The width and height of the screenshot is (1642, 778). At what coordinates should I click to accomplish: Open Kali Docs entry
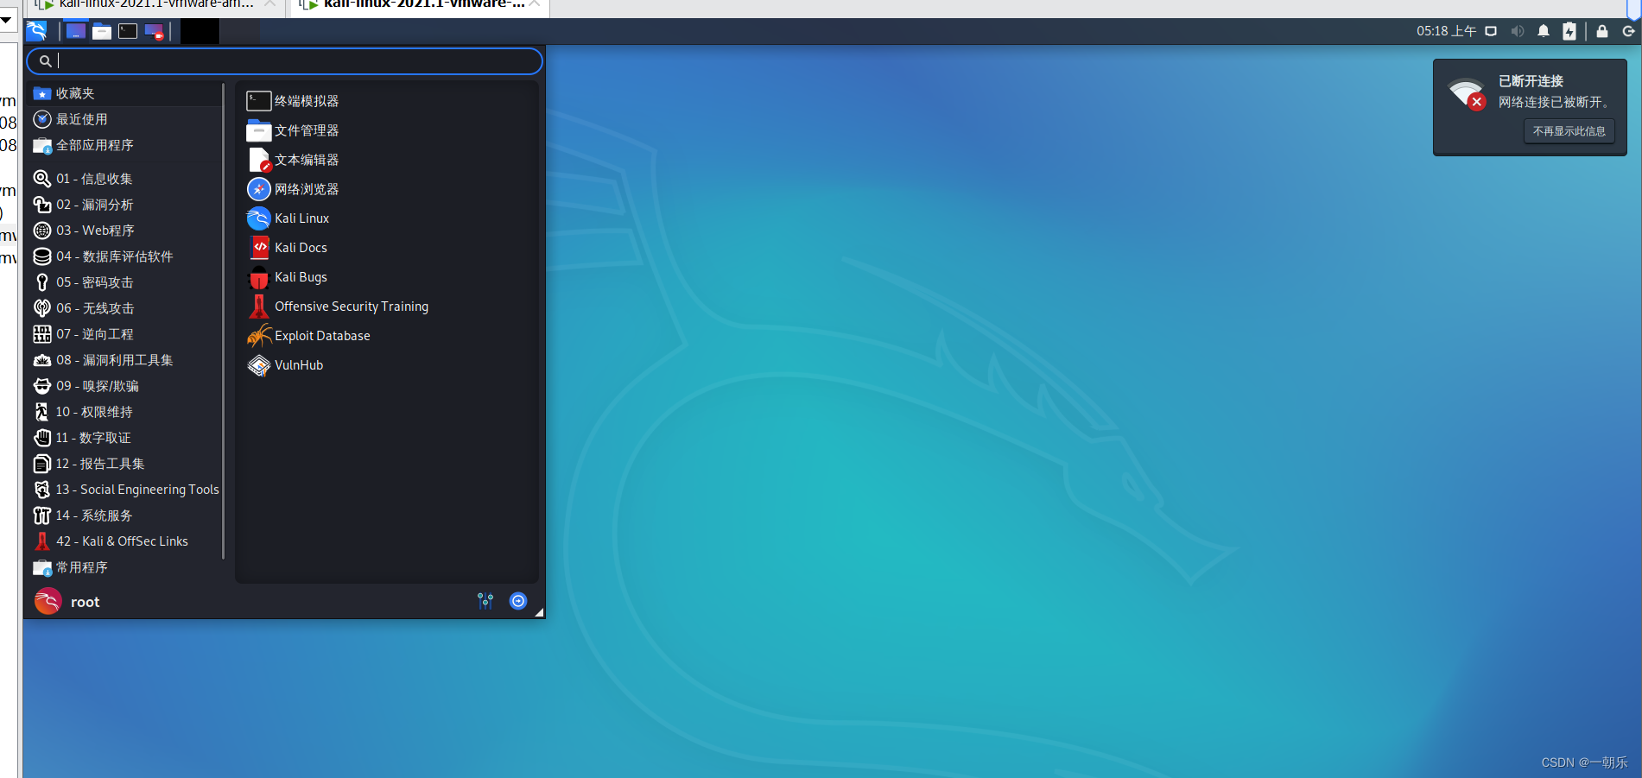coord(387,248)
